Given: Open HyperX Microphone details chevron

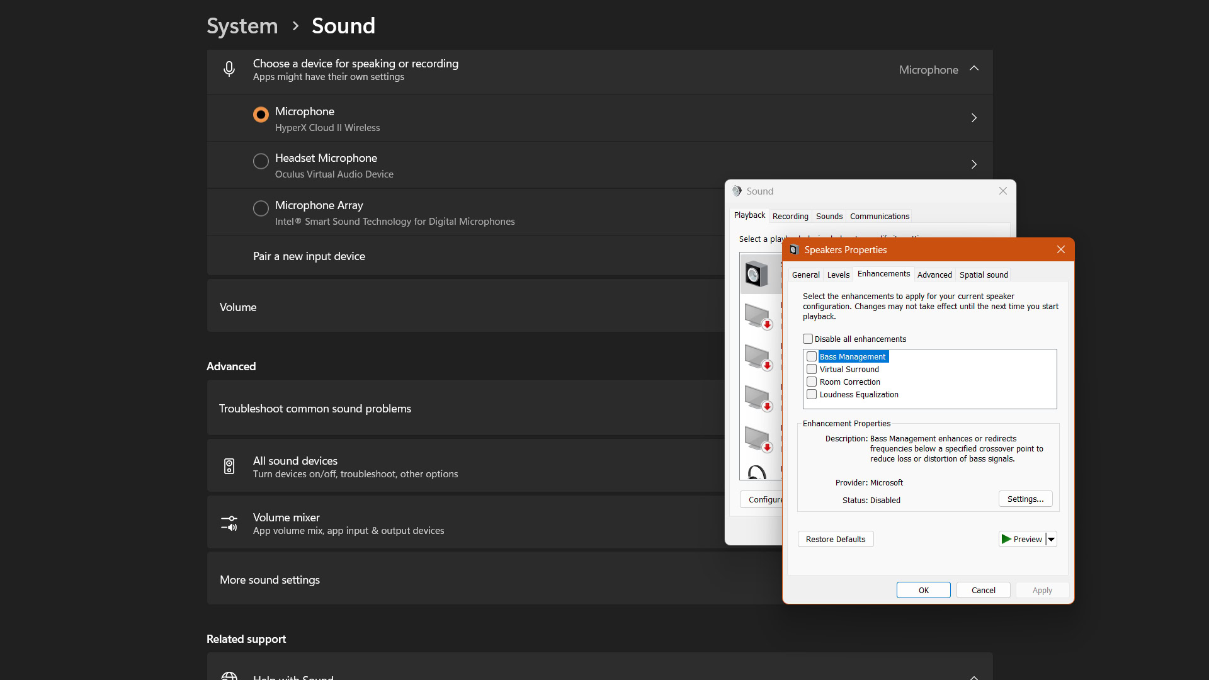Looking at the screenshot, I should (974, 118).
